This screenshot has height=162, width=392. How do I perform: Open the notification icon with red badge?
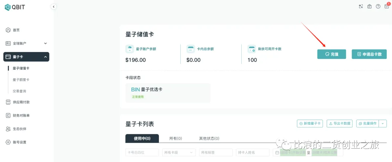pyautogui.click(x=387, y=7)
